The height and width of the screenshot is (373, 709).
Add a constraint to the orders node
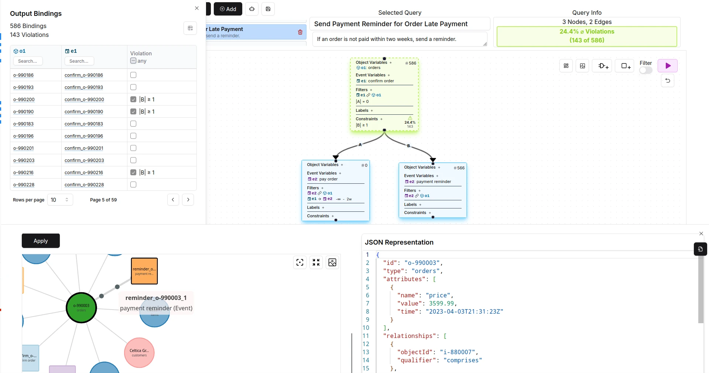(x=381, y=119)
